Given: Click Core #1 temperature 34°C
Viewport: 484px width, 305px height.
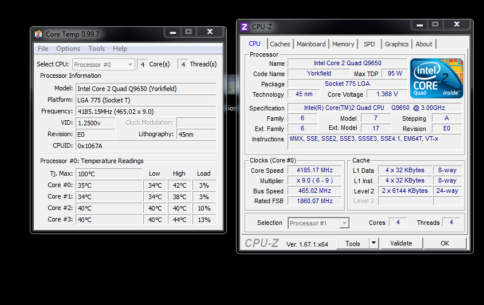Looking at the screenshot, I should [109, 197].
